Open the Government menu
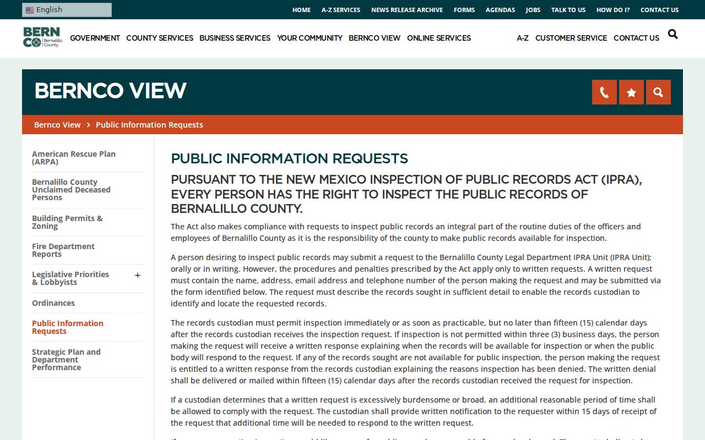This screenshot has height=440, width=705. [x=95, y=38]
